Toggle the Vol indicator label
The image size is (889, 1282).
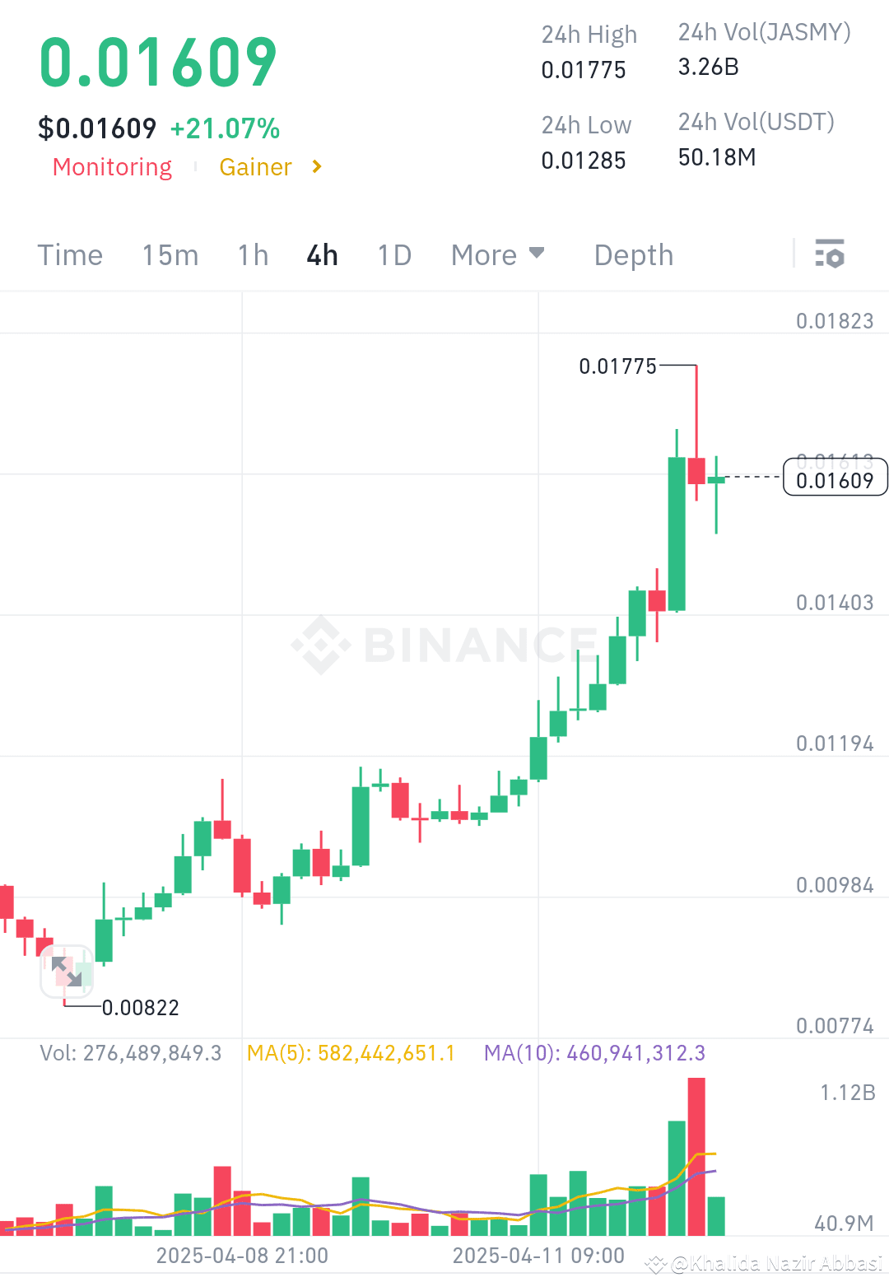pyautogui.click(x=132, y=1052)
